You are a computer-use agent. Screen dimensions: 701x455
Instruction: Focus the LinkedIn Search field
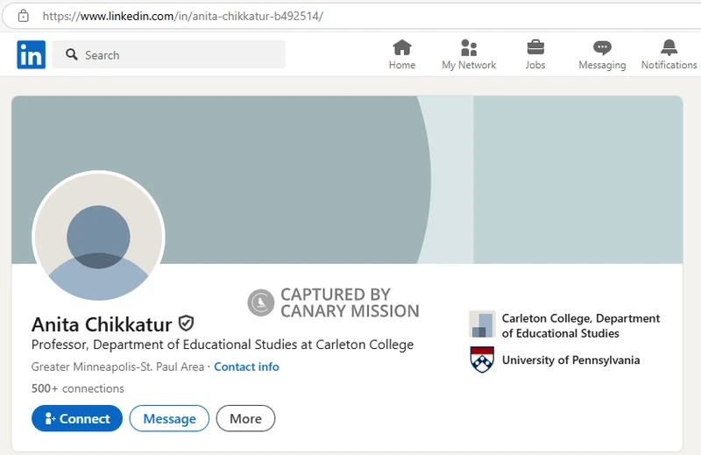[168, 54]
